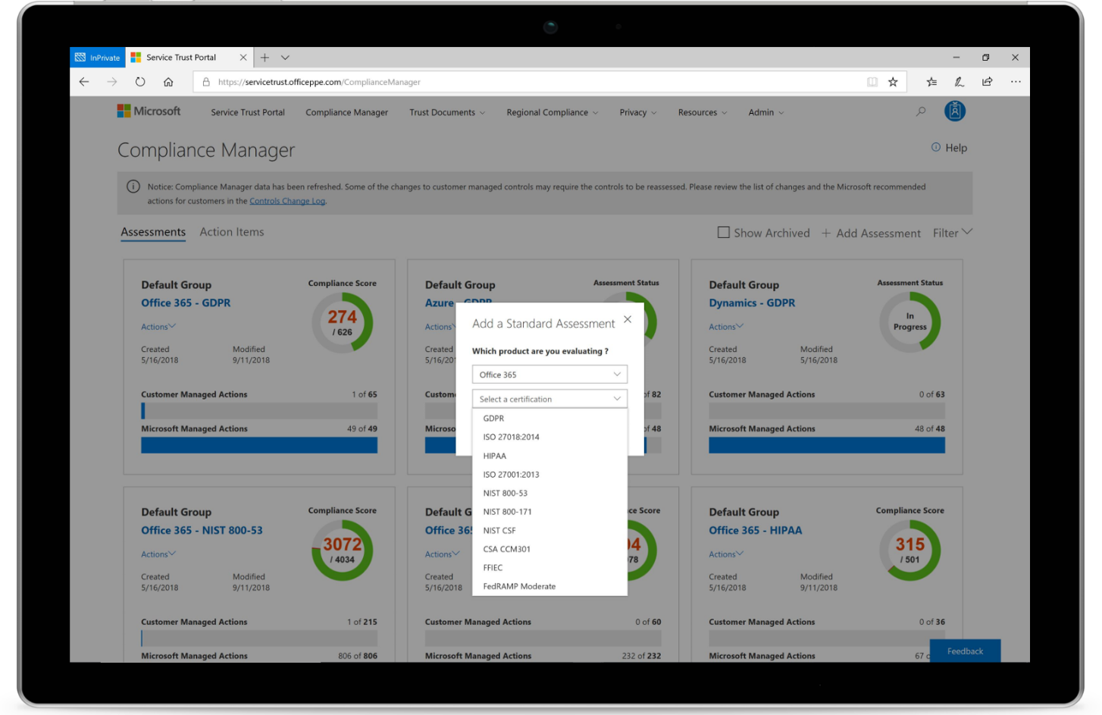
Task: Click the Office 365 GDPR Customer Managed Actions progress bar
Action: 258,409
